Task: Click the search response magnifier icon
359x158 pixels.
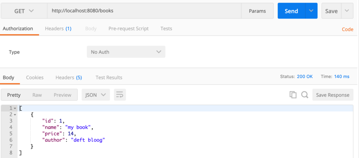Action: tap(305, 95)
